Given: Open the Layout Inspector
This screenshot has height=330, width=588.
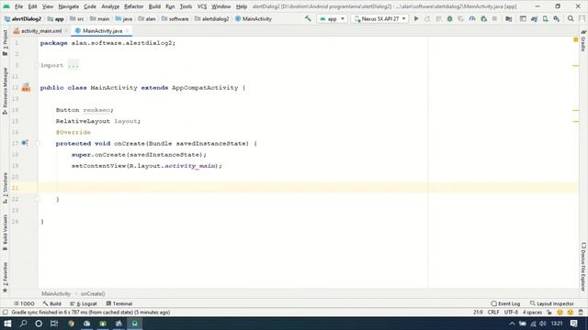Looking at the screenshot, I should [551, 303].
